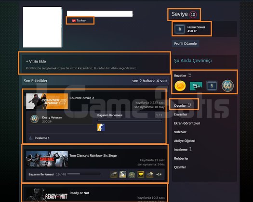The width and height of the screenshot is (253, 202).
Task: Click the Turkey location text
Action: [81, 21]
